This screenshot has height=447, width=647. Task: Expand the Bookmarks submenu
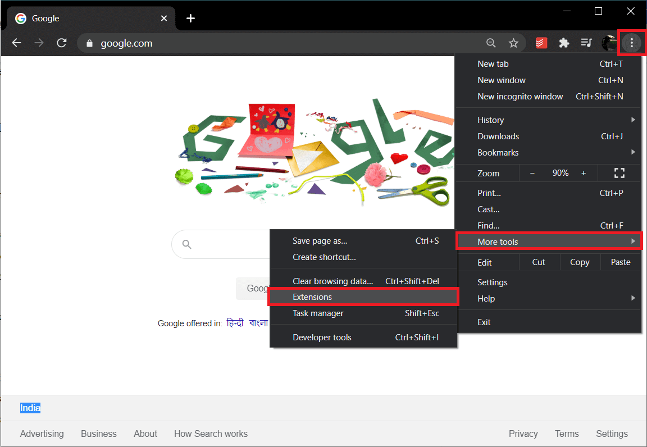[x=498, y=152]
